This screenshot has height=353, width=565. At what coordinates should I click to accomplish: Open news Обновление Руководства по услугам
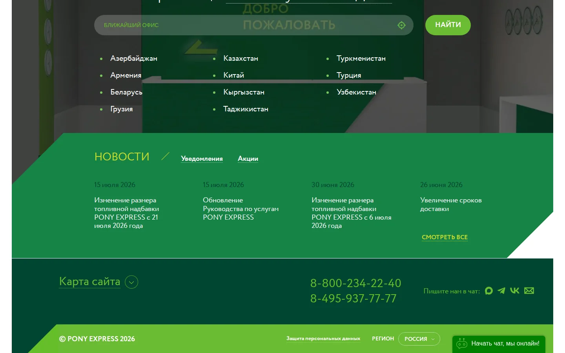pyautogui.click(x=241, y=209)
